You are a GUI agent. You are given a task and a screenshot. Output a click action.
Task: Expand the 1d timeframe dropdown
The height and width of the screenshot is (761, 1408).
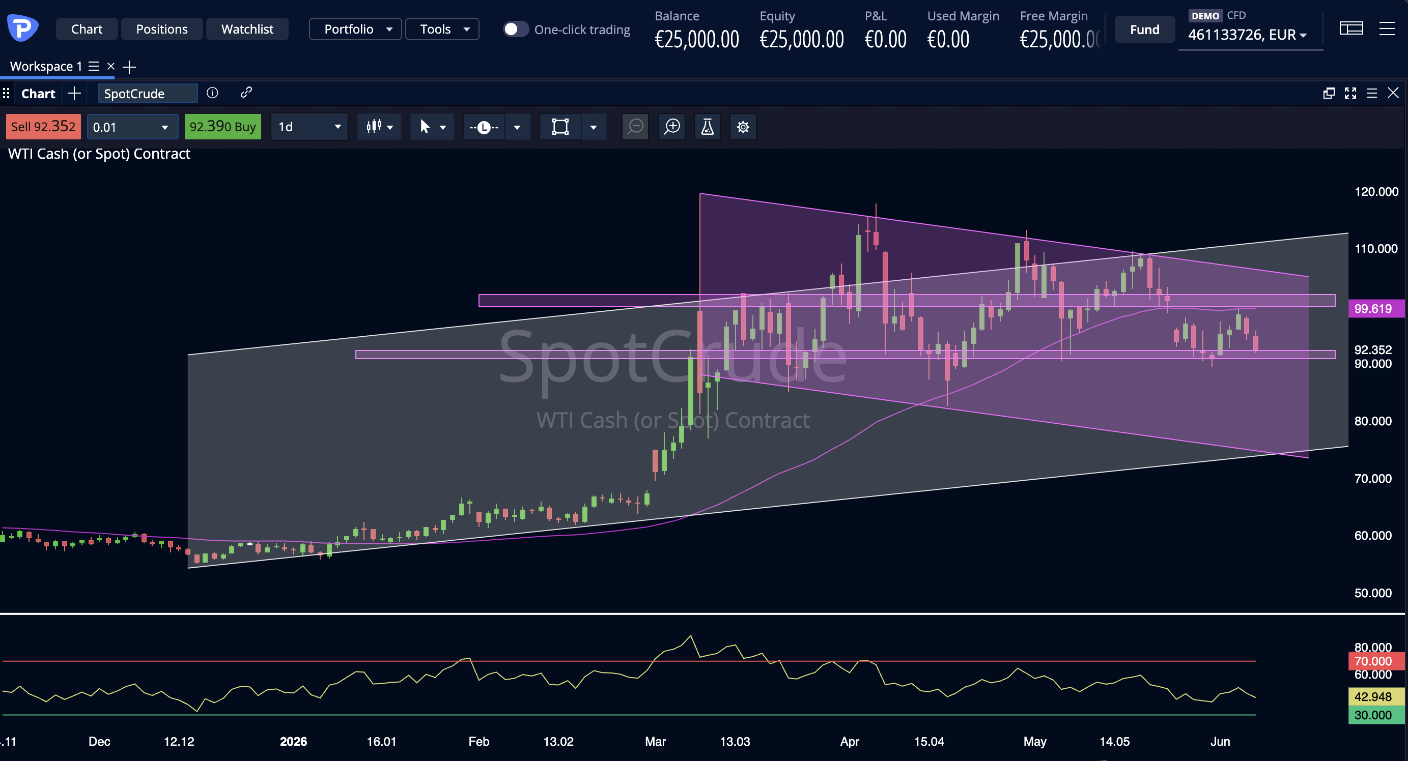point(309,127)
